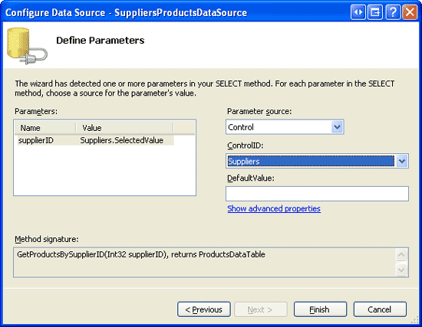Open Show advanced properties link
The image size is (422, 327).
pos(274,208)
